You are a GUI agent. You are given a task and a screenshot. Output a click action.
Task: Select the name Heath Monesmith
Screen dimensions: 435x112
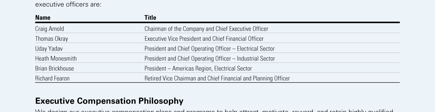tap(56, 59)
